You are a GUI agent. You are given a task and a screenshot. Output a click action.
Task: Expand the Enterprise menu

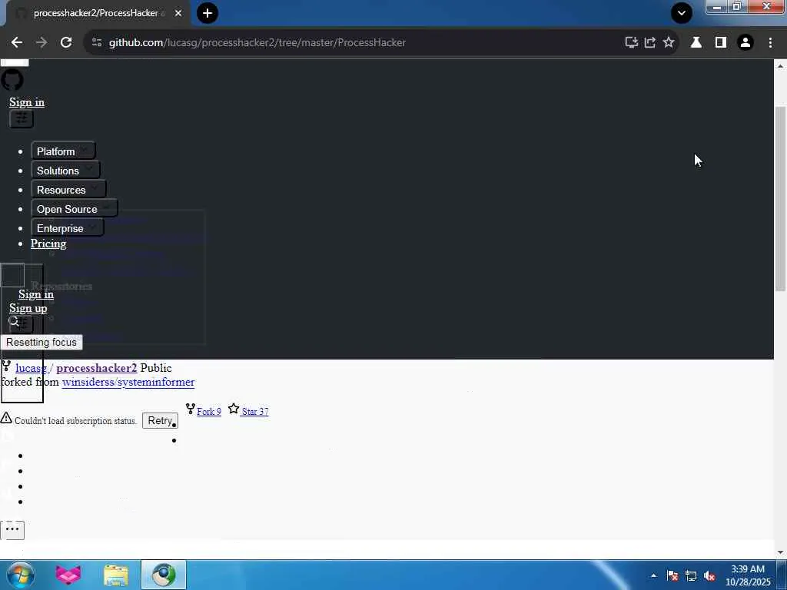[68, 228]
